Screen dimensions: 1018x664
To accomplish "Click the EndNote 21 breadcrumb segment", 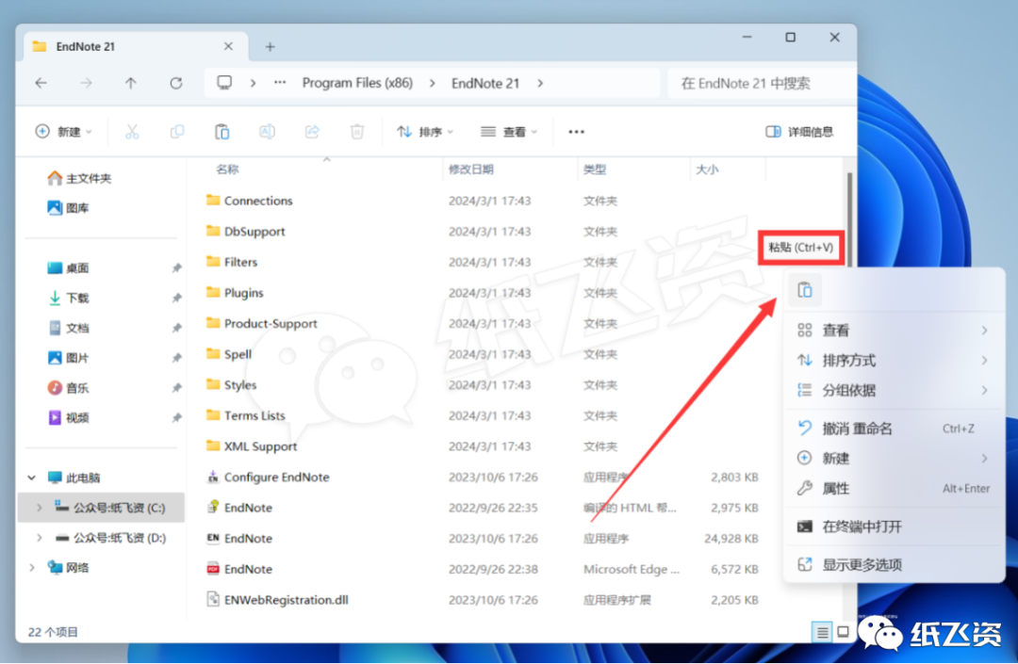I will tap(485, 83).
